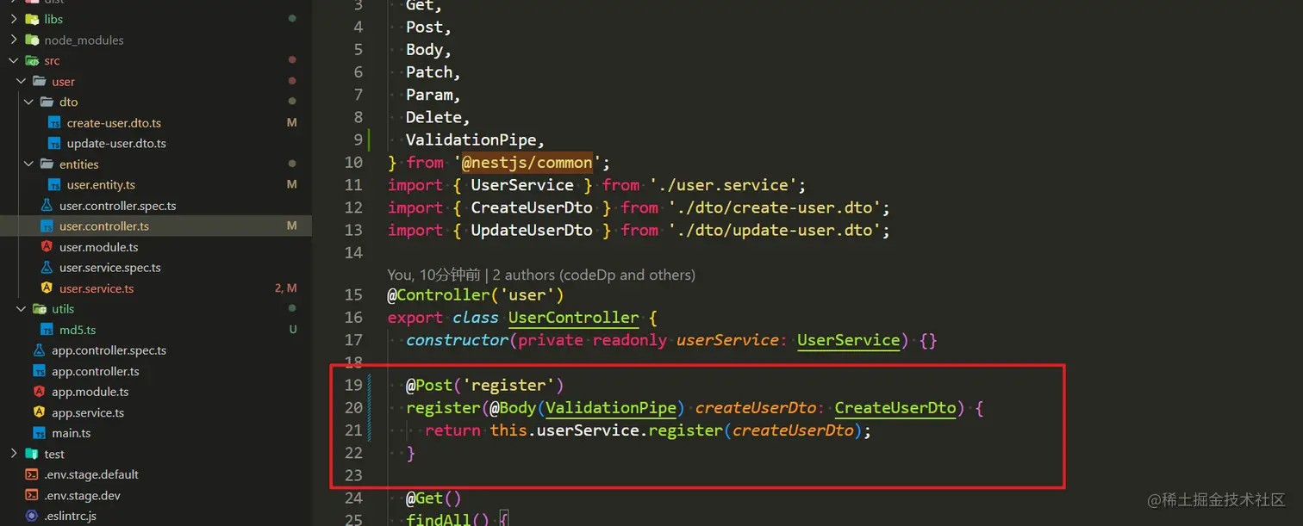Viewport: 1303px width, 526px height.
Task: Click line number 19 in the gutter
Action: click(x=353, y=385)
